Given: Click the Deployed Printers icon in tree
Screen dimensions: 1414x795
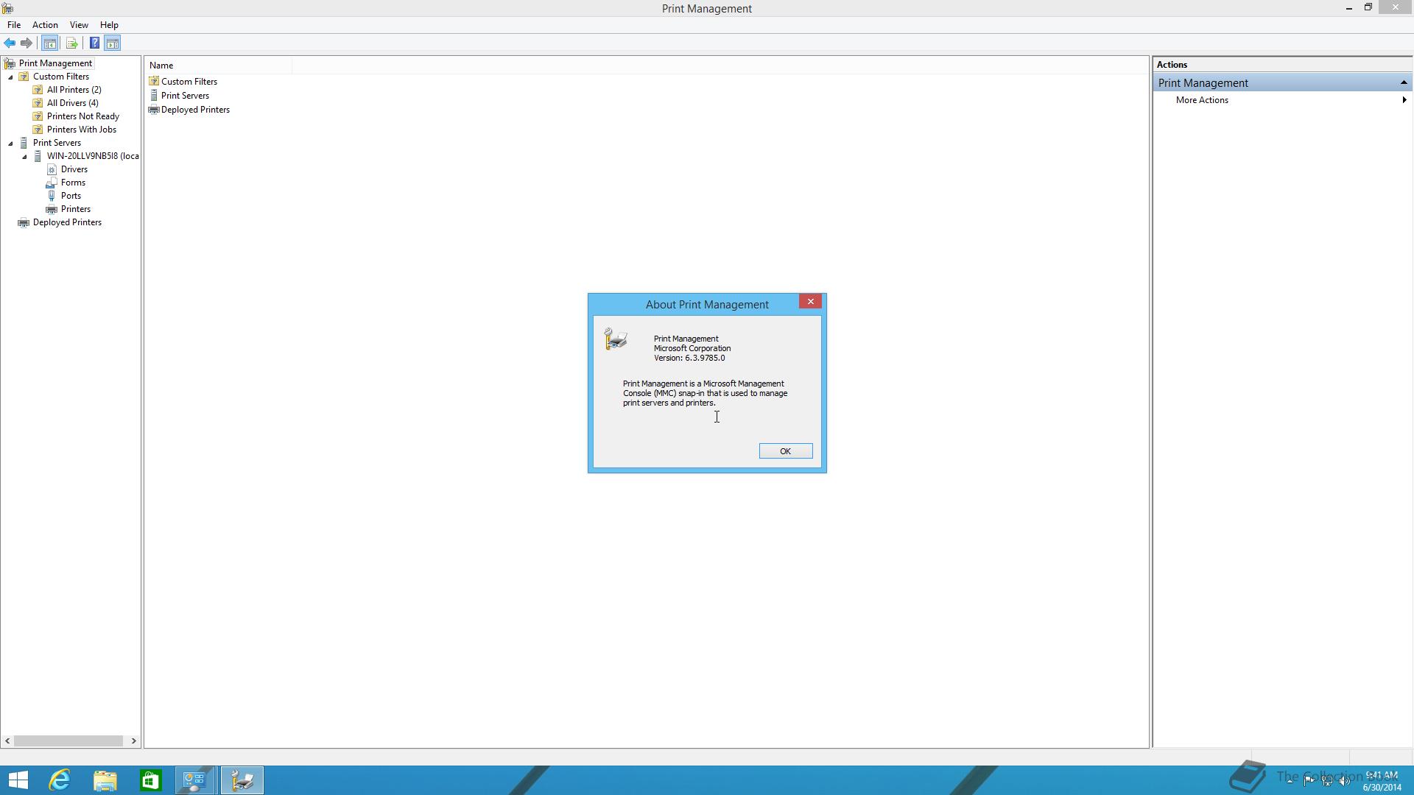Looking at the screenshot, I should coord(24,222).
